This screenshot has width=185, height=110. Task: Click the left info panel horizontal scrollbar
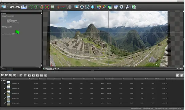[21, 67]
